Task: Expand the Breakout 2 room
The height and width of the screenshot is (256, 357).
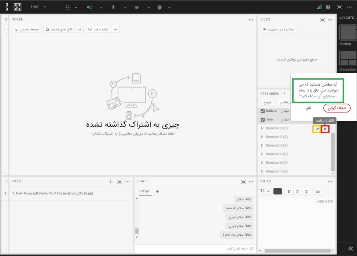Action: click(262, 128)
